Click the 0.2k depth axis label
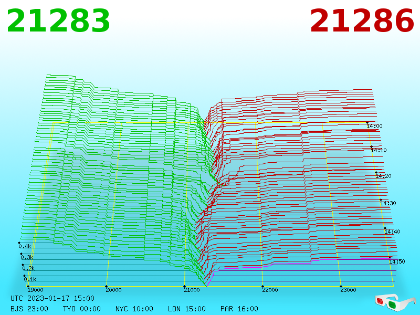This screenshot has height=315, width=420. 28,268
